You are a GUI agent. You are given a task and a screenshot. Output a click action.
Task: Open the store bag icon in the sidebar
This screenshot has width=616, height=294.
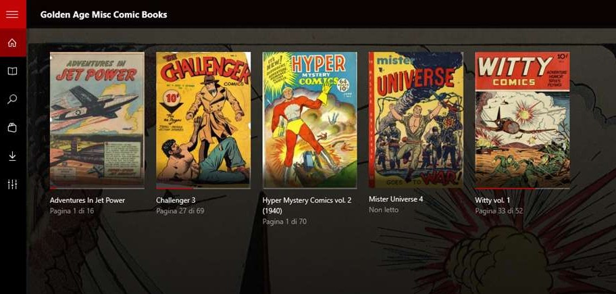pyautogui.click(x=12, y=128)
